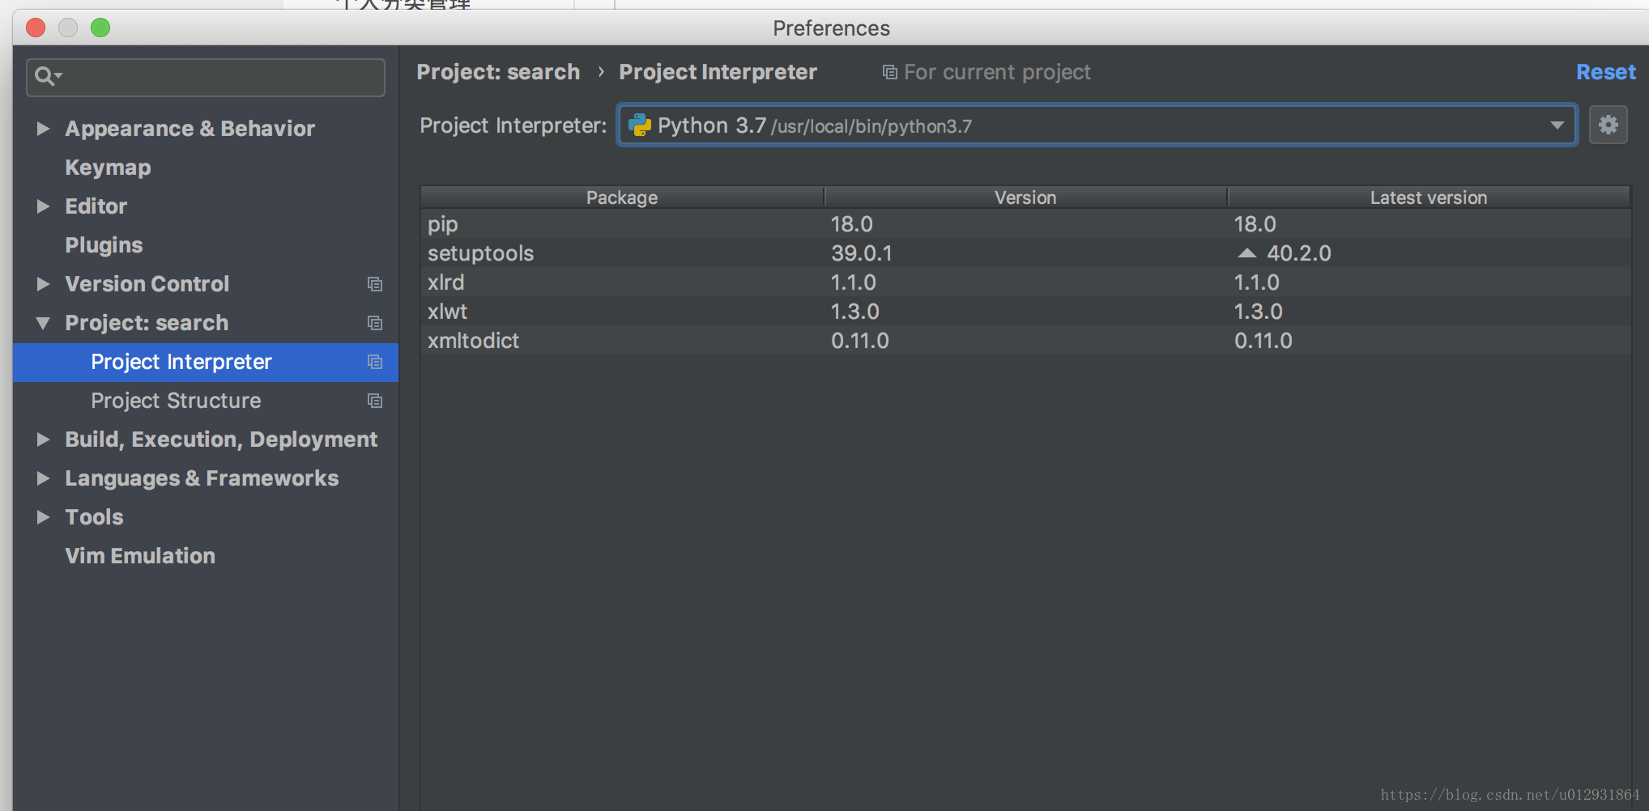Click the search magnifier icon
This screenshot has height=811, width=1649.
click(x=45, y=77)
